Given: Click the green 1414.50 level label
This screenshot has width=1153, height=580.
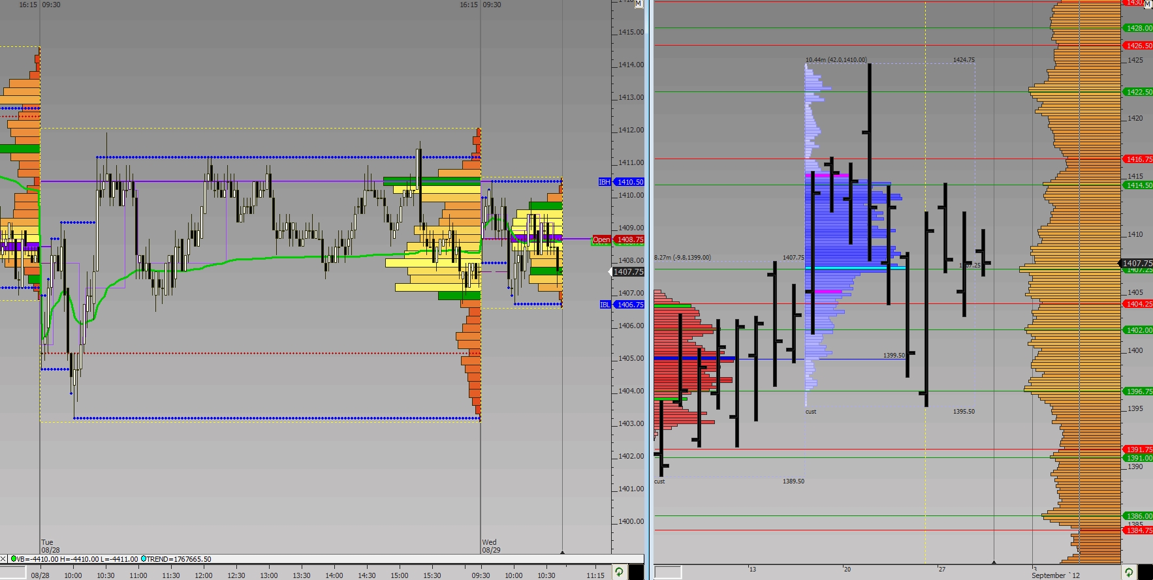Looking at the screenshot, I should [x=1138, y=185].
